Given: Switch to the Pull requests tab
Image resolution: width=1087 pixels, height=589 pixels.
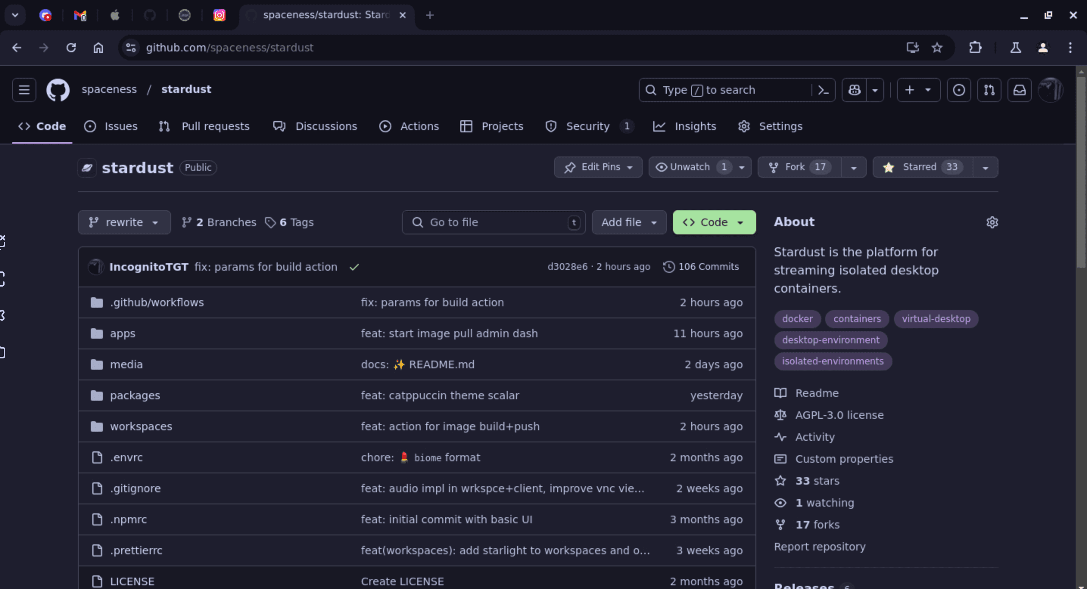Looking at the screenshot, I should coord(204,127).
